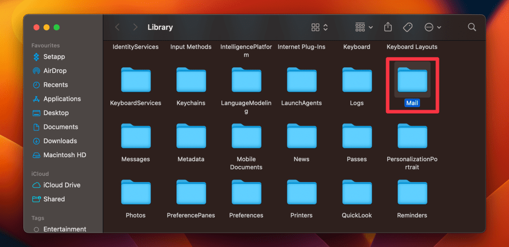
Task: Select the Mail folder
Action: tap(412, 81)
